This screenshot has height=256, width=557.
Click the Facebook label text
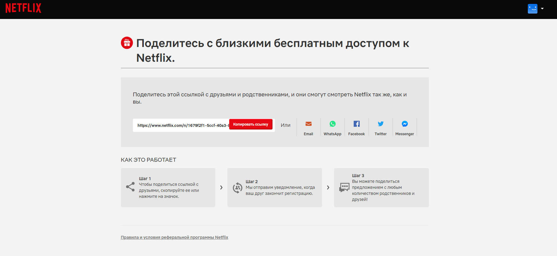click(x=357, y=134)
